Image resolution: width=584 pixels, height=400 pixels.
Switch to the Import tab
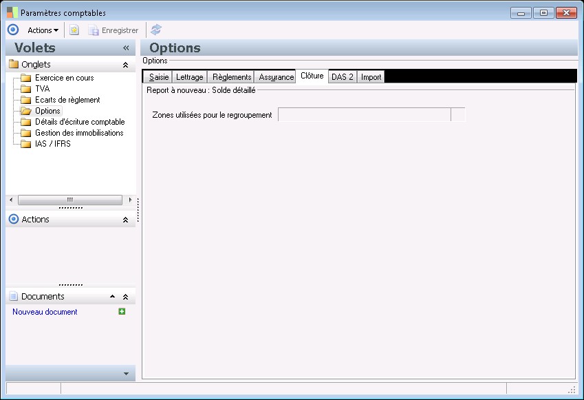(x=371, y=77)
